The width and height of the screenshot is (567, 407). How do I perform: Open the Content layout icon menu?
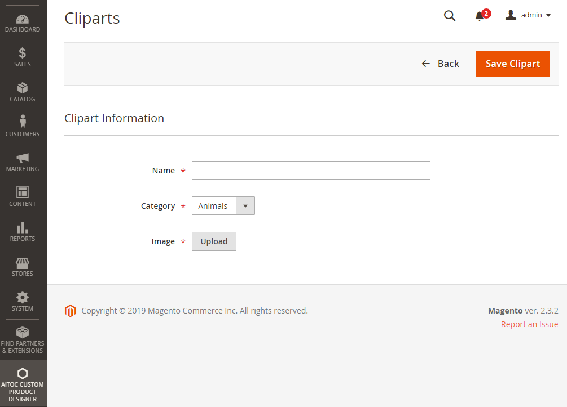23,192
